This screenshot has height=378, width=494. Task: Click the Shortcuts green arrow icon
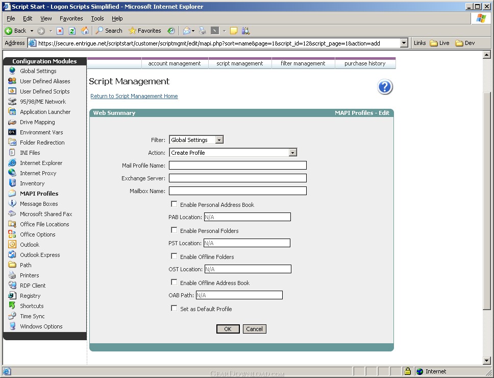12,305
